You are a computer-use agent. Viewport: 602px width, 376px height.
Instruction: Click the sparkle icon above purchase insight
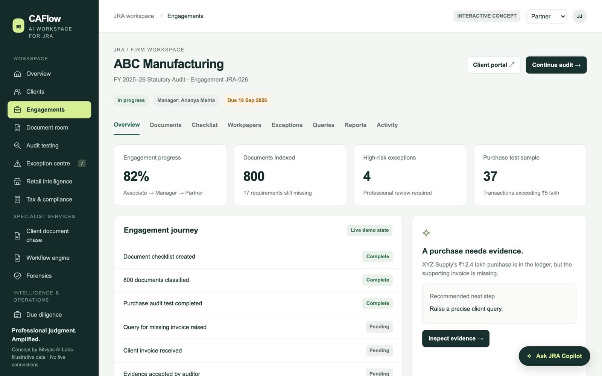pyautogui.click(x=426, y=233)
